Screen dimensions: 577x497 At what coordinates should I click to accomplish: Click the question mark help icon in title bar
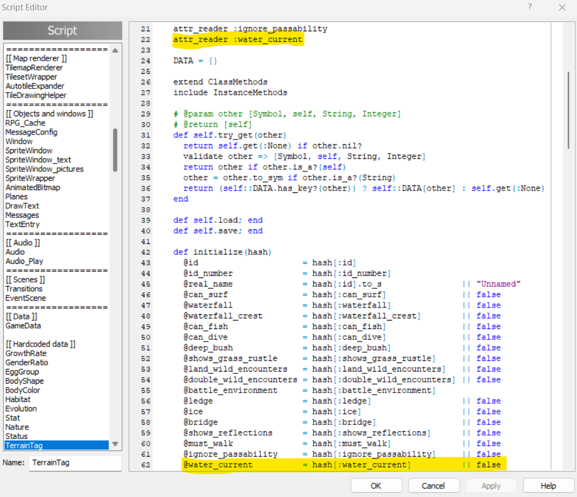click(530, 7)
